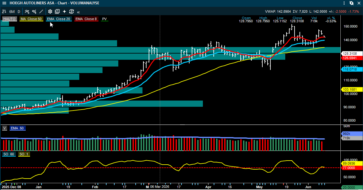Click the 150.0000 price axis label

pos(350,26)
